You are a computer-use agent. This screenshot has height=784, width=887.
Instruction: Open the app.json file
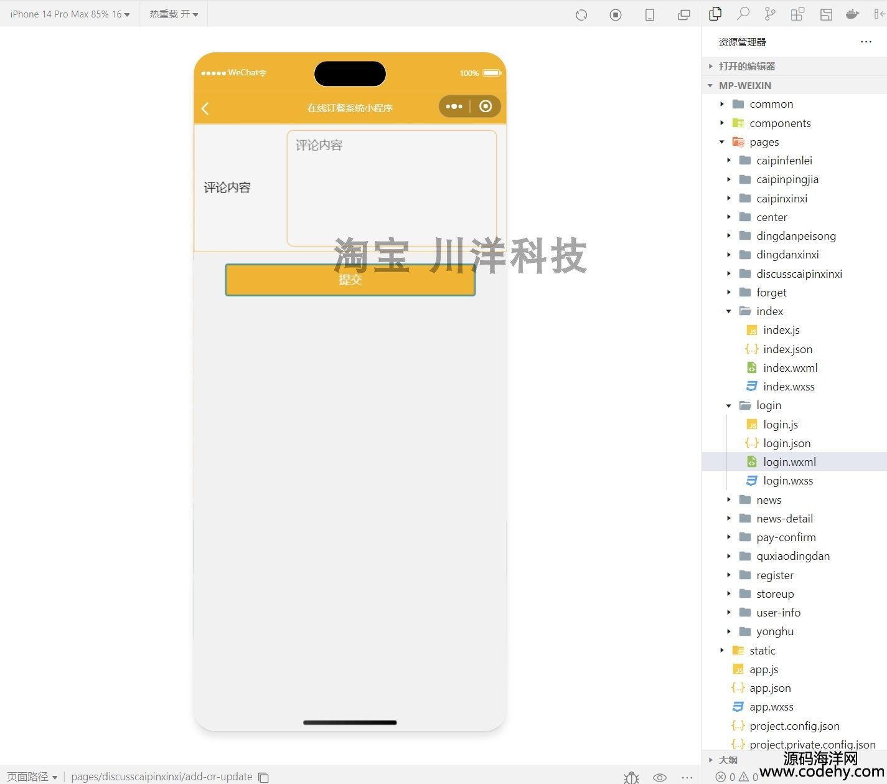pos(770,688)
